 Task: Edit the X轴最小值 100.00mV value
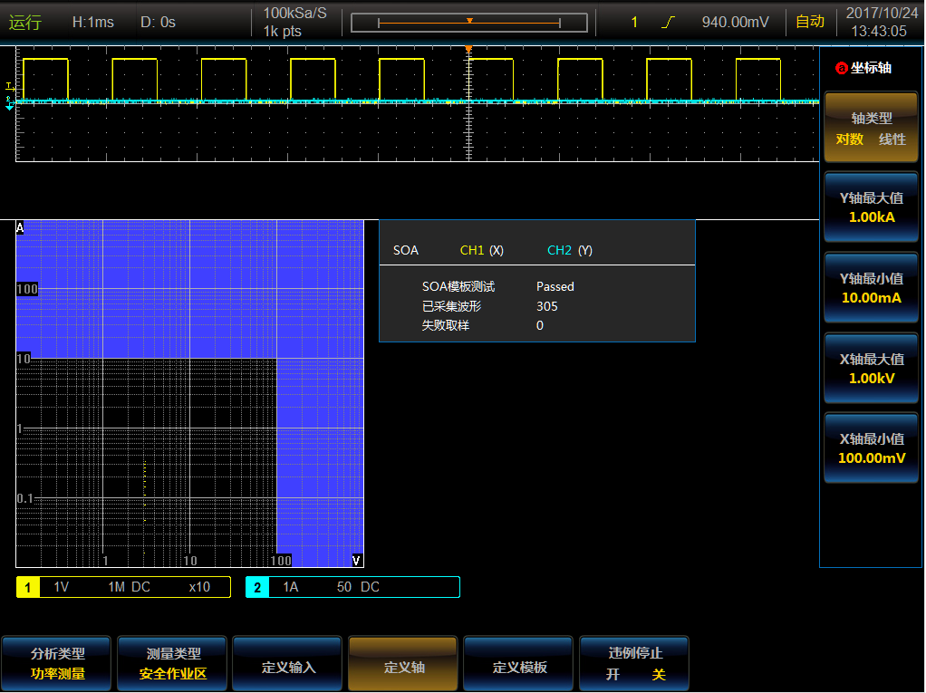pyautogui.click(x=870, y=448)
